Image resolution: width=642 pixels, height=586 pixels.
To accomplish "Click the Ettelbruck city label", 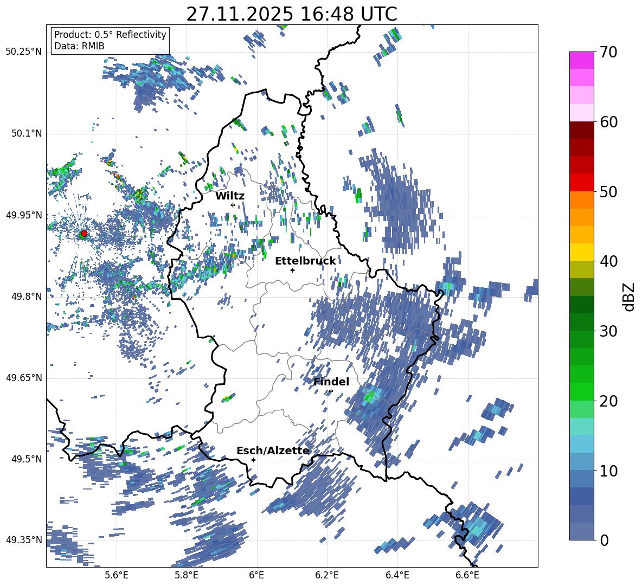I will tap(305, 261).
